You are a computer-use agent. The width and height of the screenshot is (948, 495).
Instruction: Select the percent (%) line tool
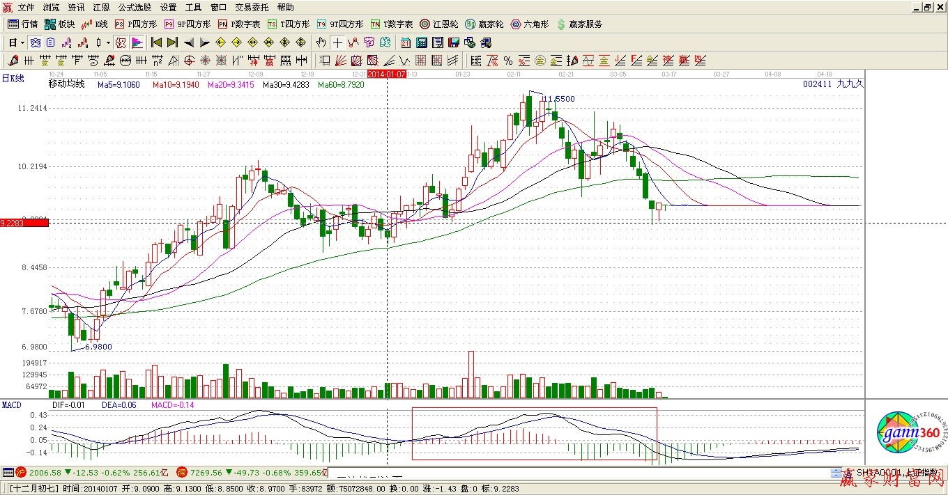(508, 61)
